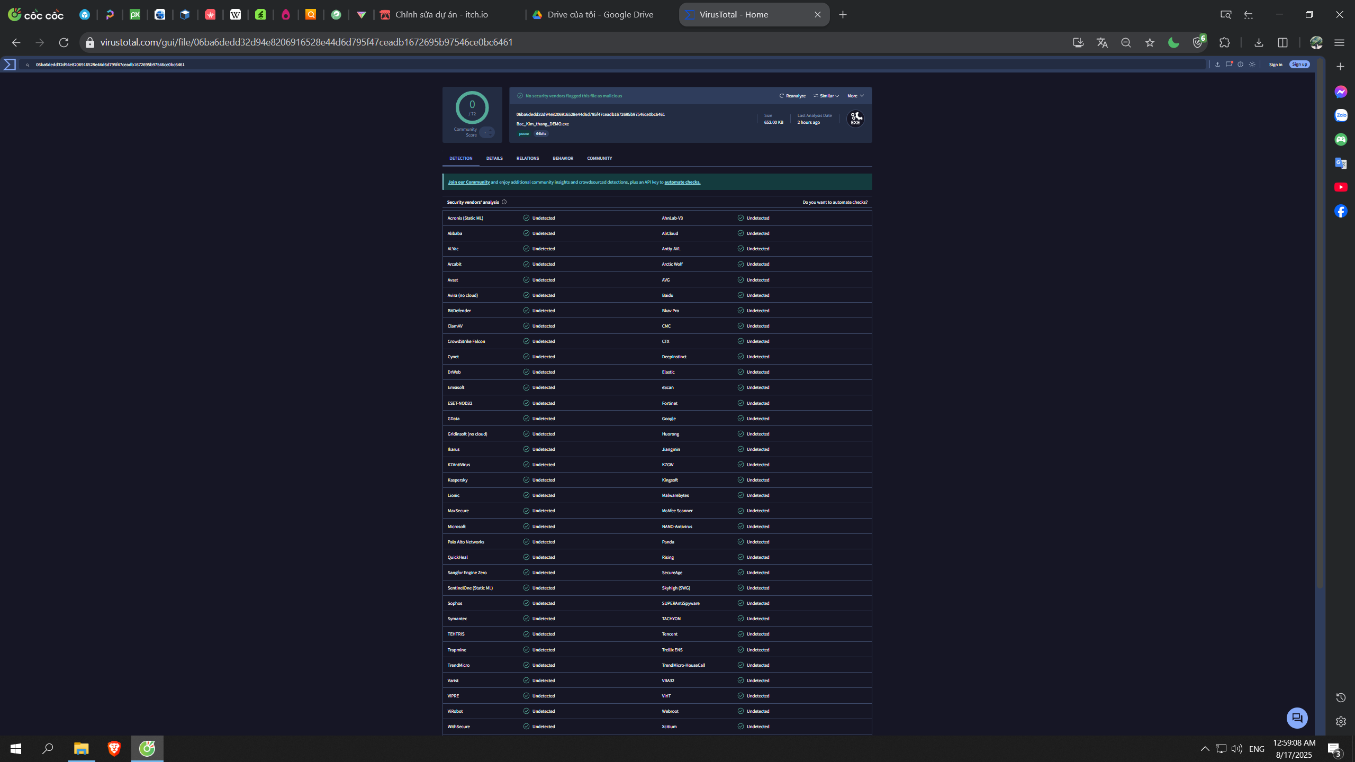Open VirusTotal notifications chat icon
Screen dimensions: 1355x762
(x=1229, y=65)
